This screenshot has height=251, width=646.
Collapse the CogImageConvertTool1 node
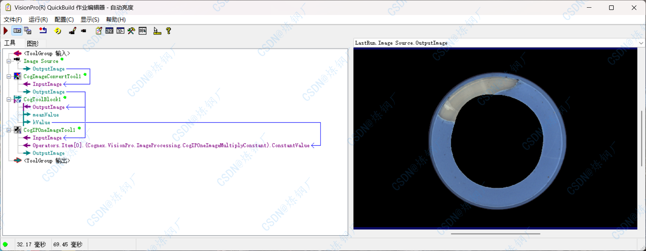[9, 77]
